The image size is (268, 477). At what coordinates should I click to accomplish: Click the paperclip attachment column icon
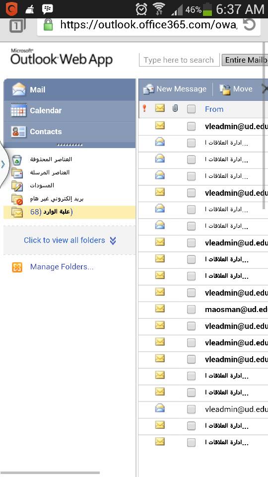tap(175, 108)
